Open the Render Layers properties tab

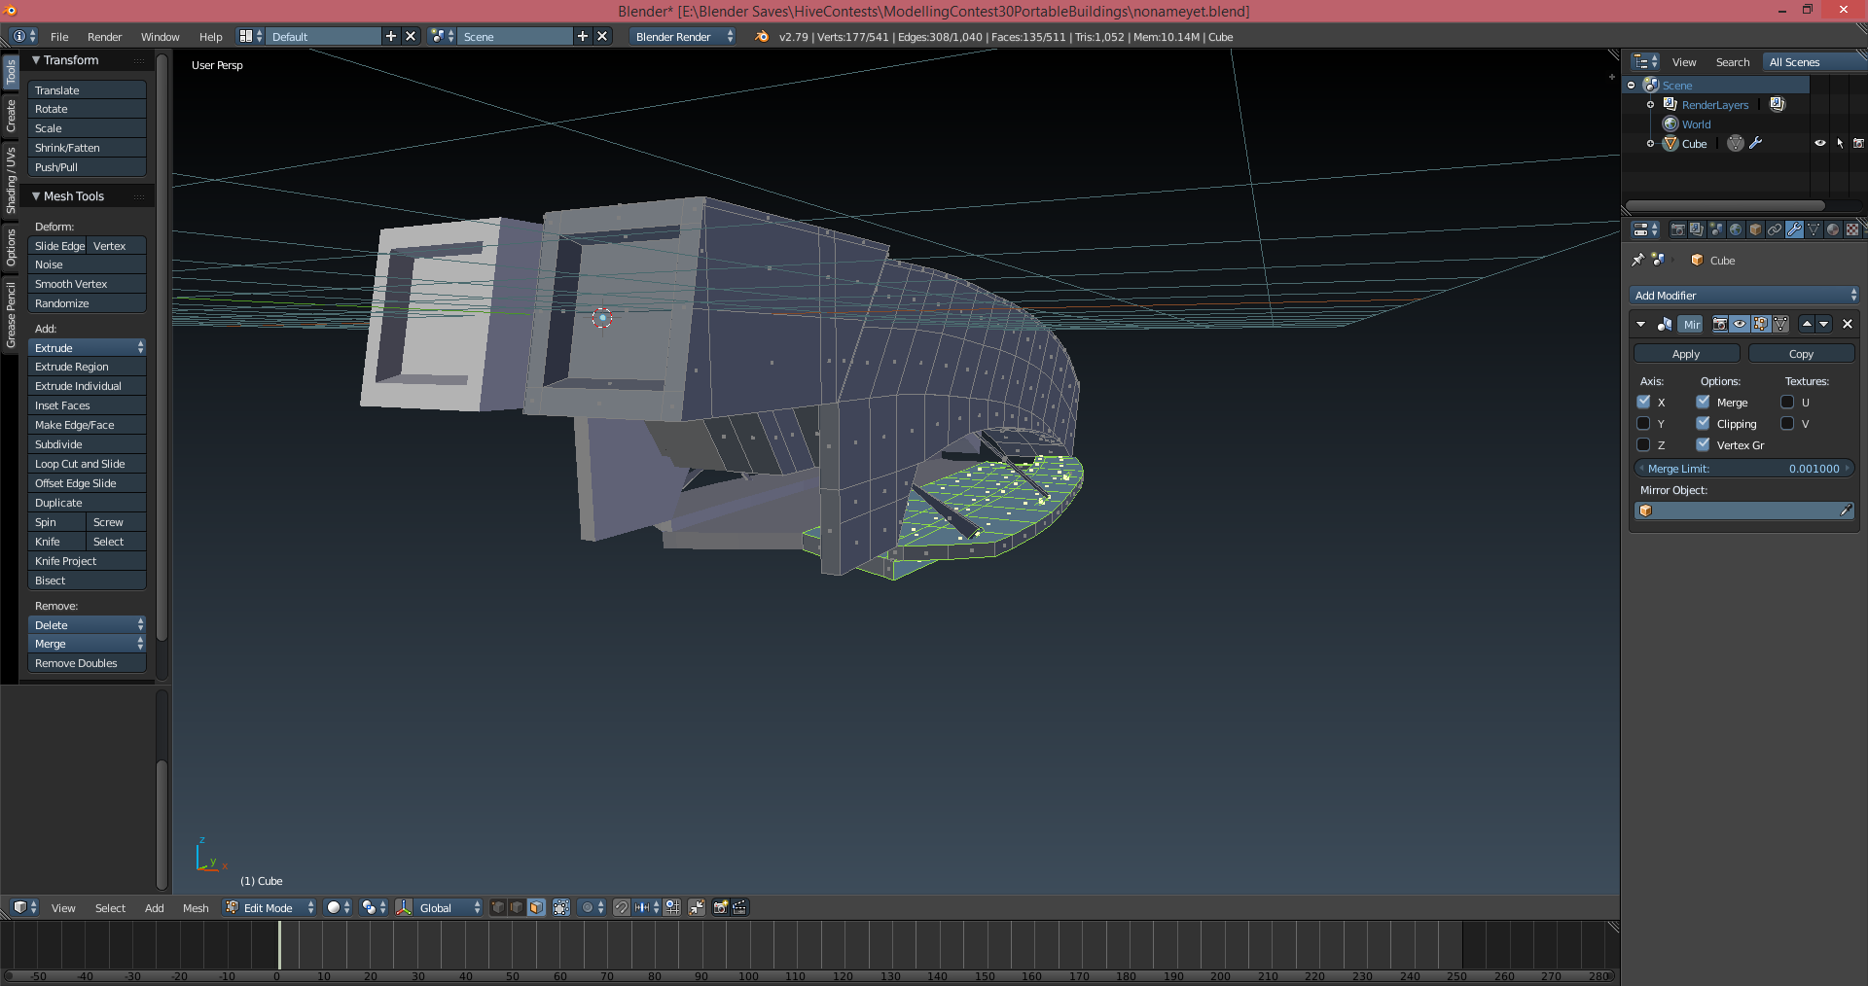[1697, 229]
